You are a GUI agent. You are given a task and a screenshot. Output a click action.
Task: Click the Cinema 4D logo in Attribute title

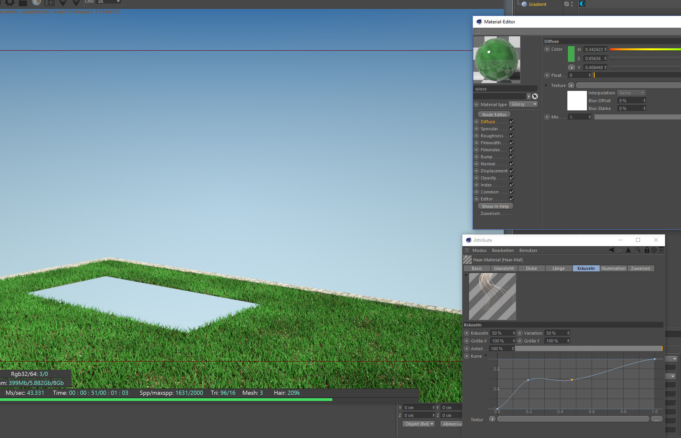469,240
